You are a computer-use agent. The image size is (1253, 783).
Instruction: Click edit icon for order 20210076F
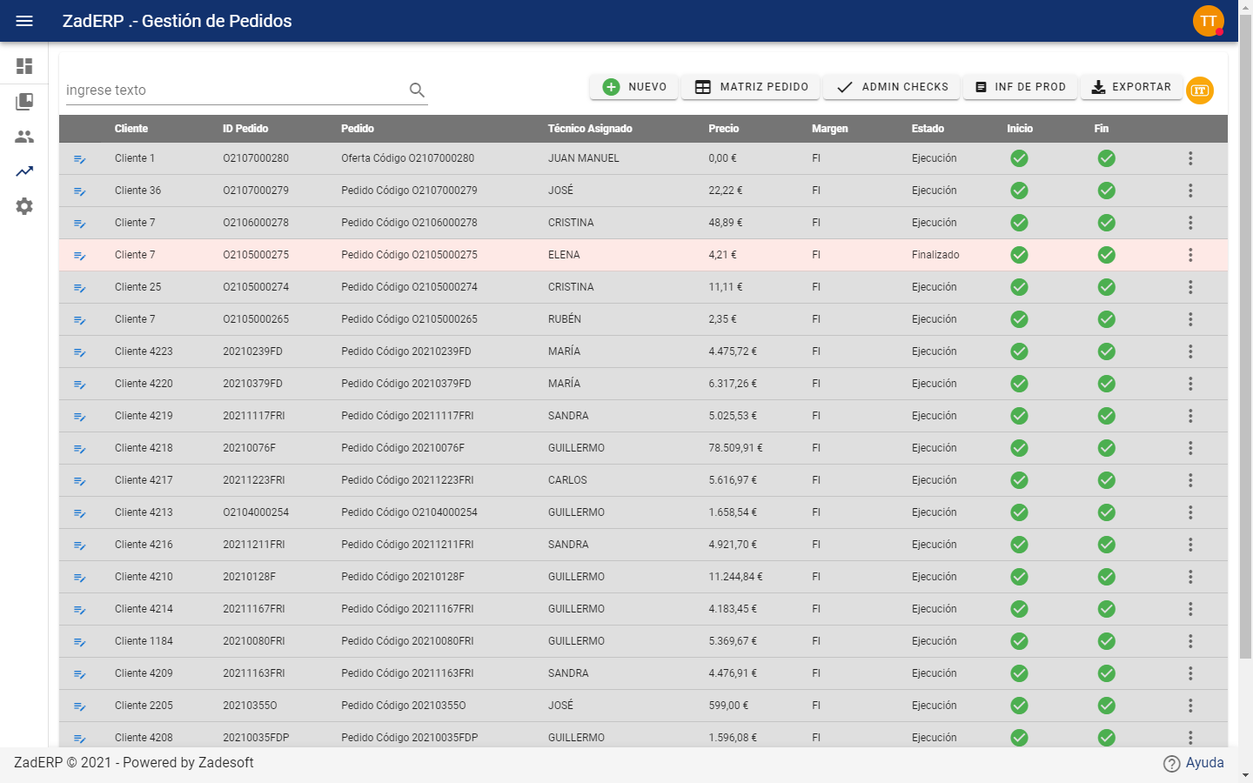pyautogui.click(x=79, y=449)
